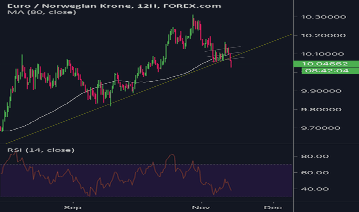This screenshot has height=212, width=359.
Task: Click the RSI 80.00 axis label
Action: (315, 156)
